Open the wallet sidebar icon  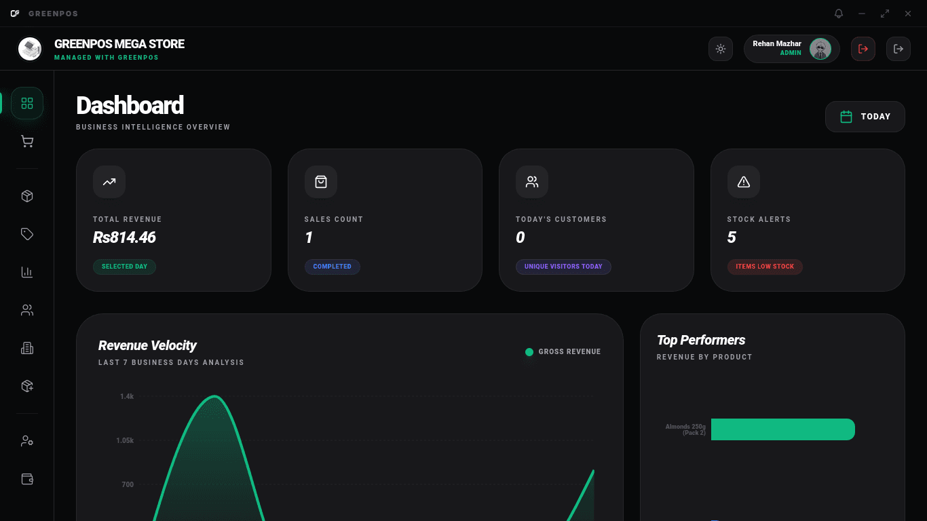click(x=27, y=479)
